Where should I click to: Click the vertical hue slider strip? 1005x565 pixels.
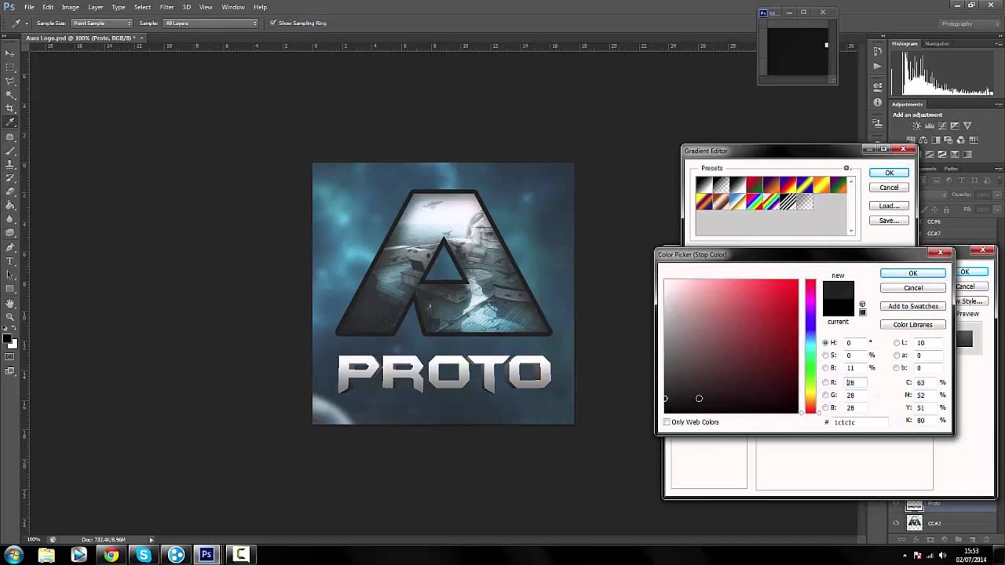pyautogui.click(x=810, y=346)
